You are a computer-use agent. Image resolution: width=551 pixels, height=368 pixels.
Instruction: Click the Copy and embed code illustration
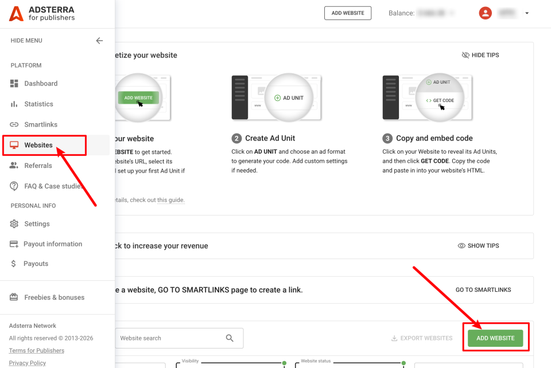click(427, 97)
